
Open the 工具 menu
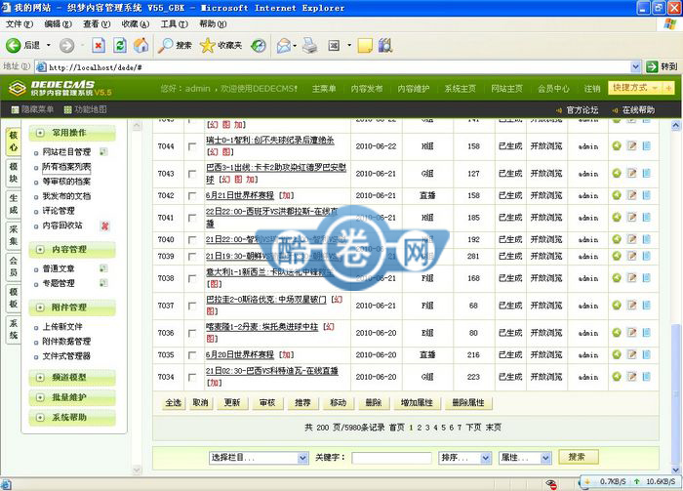coord(175,24)
